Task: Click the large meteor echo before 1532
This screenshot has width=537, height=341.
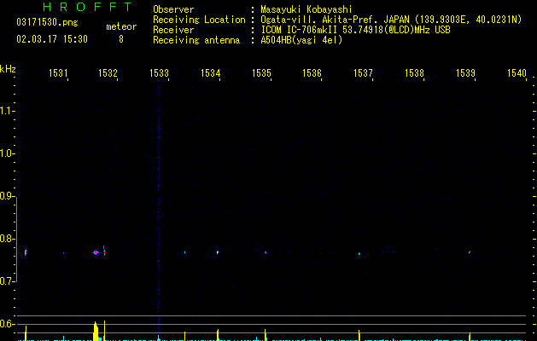Action: pos(96,252)
